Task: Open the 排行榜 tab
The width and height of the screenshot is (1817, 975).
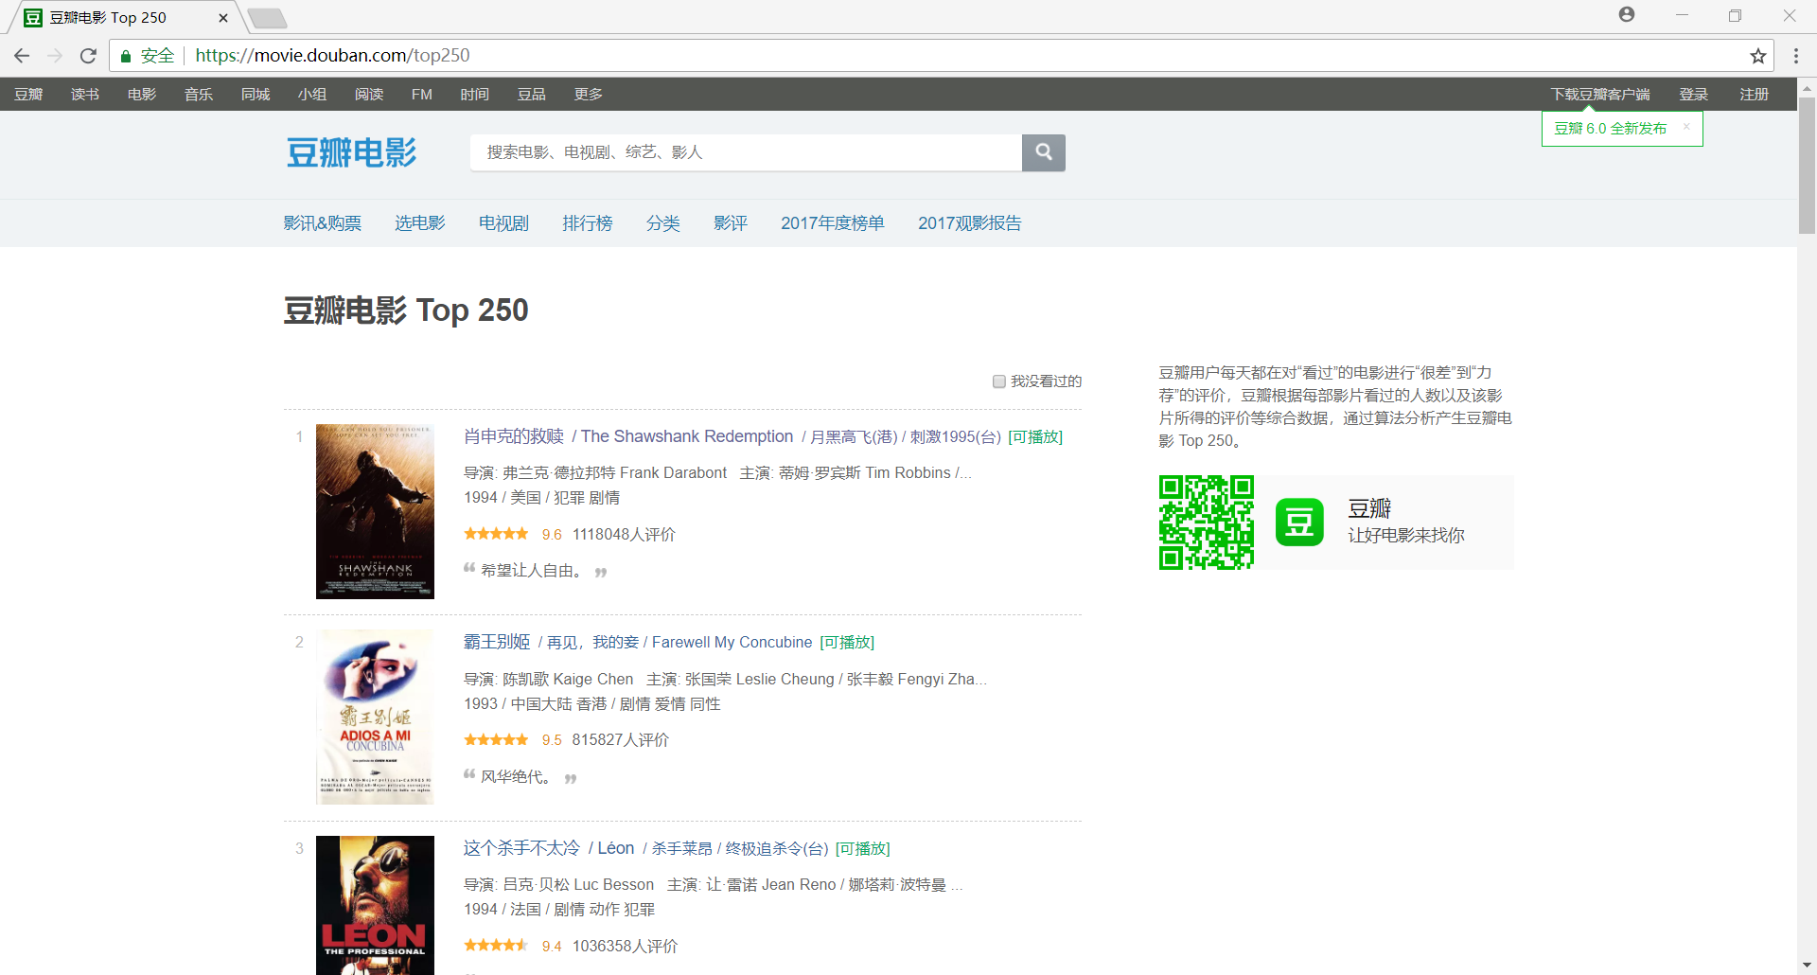Action: 588,222
